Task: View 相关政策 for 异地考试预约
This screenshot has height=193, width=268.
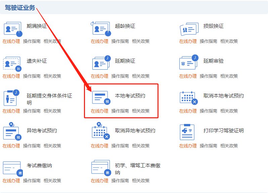Action: 52,146
